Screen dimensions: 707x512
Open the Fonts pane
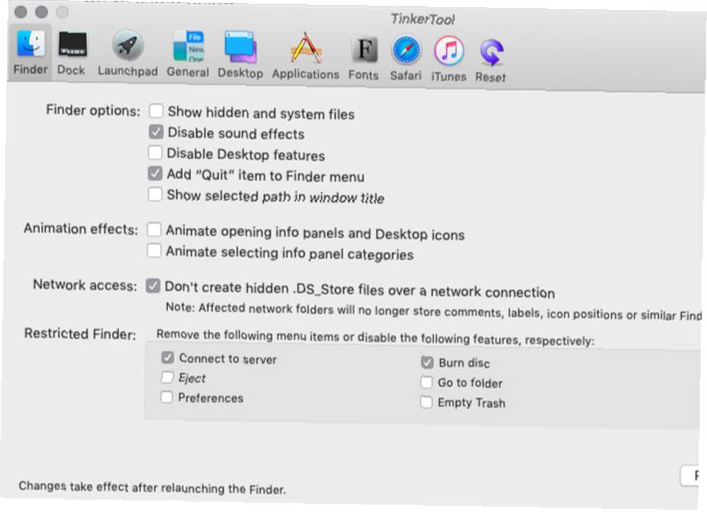click(363, 59)
